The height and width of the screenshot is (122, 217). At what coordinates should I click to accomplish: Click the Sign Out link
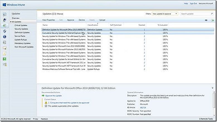[193, 3]
